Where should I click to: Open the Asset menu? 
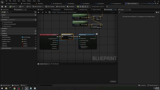point(14,1)
